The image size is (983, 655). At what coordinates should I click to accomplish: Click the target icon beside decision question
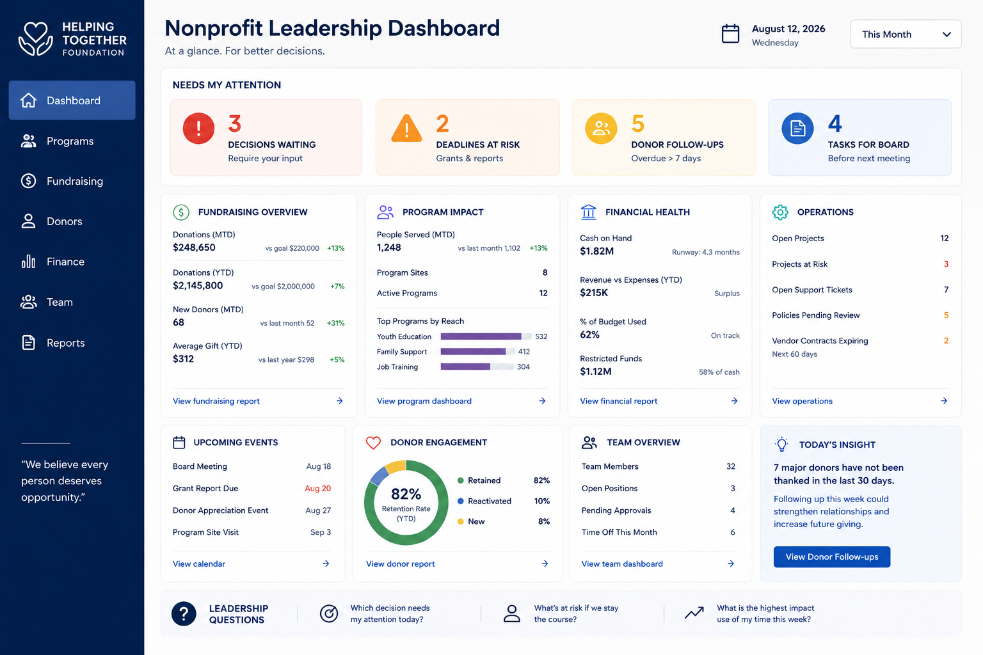[x=329, y=613]
